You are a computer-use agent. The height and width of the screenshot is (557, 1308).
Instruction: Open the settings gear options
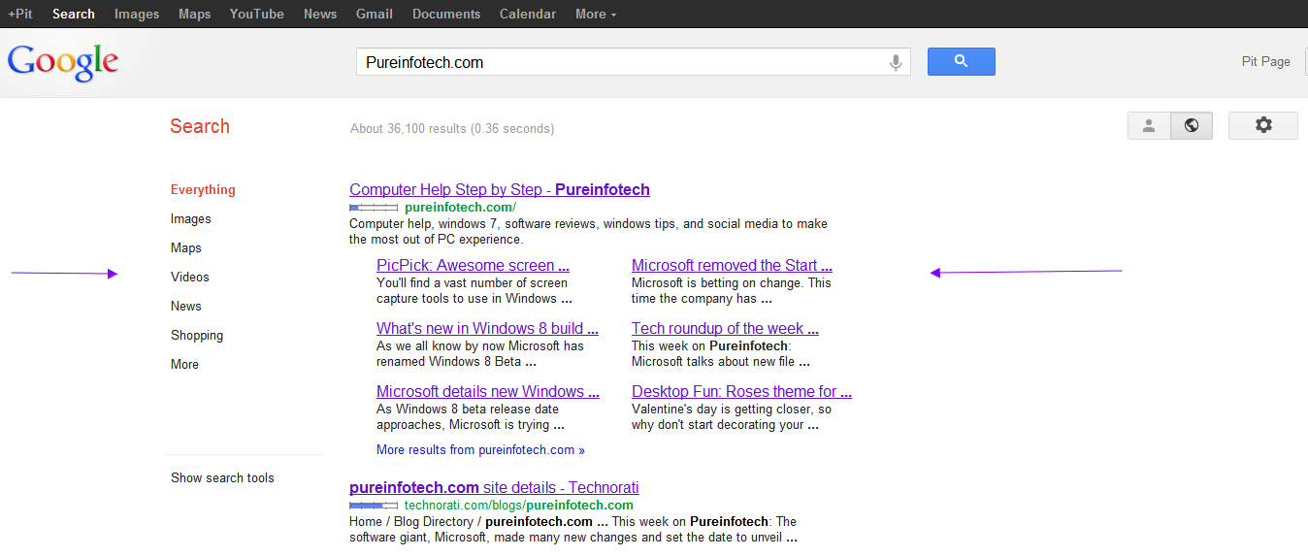click(x=1262, y=126)
